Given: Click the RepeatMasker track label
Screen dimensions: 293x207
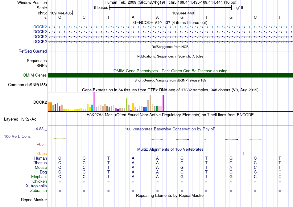Looking at the screenshot, I should click(x=34, y=200).
